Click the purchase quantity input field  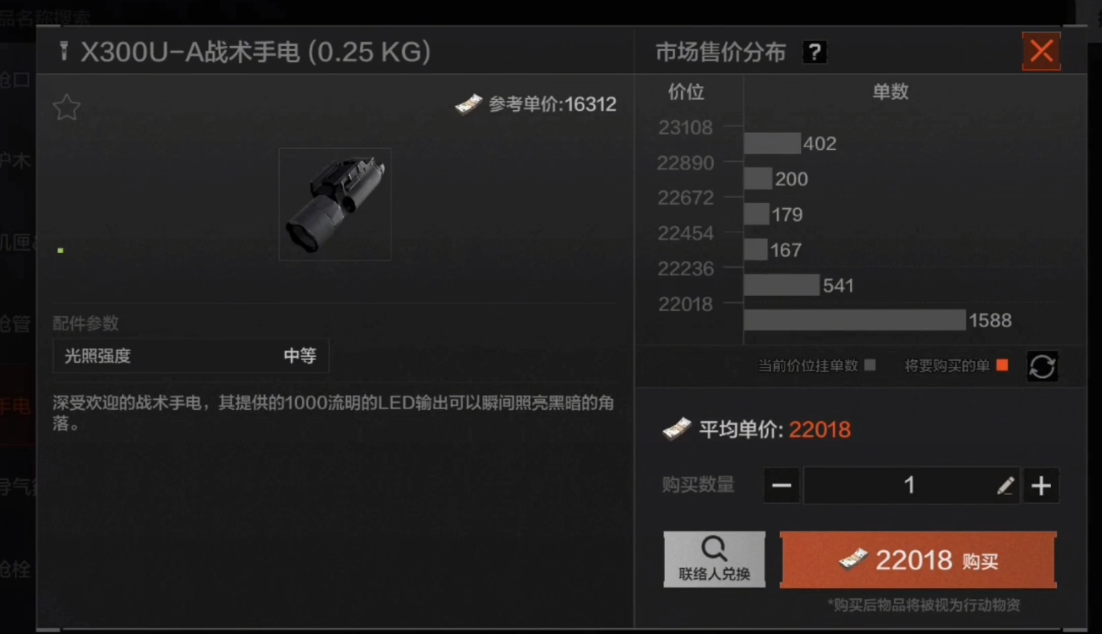click(911, 486)
